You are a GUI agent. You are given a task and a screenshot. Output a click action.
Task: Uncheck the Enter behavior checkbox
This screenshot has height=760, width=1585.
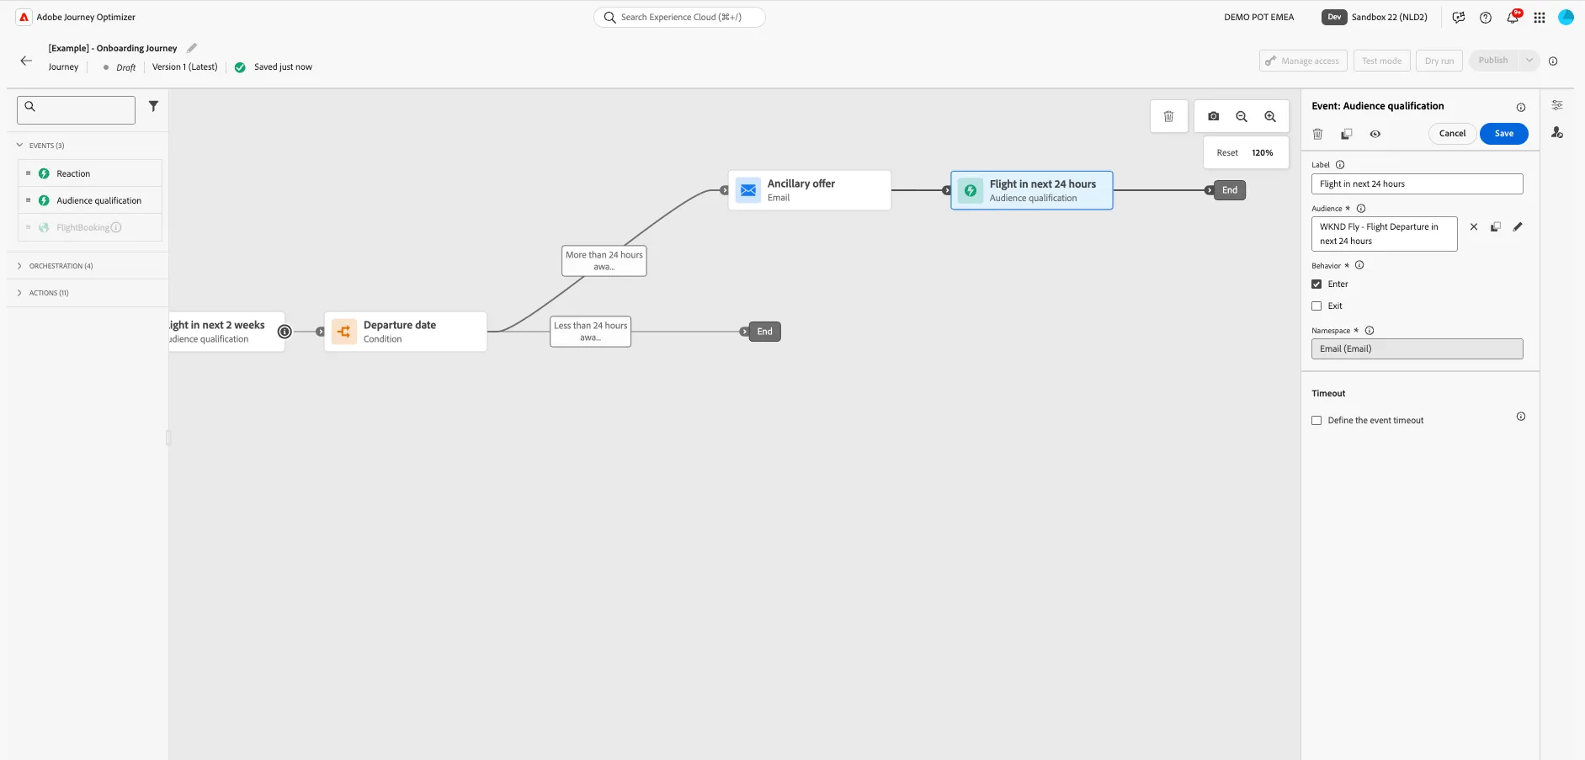(1316, 284)
